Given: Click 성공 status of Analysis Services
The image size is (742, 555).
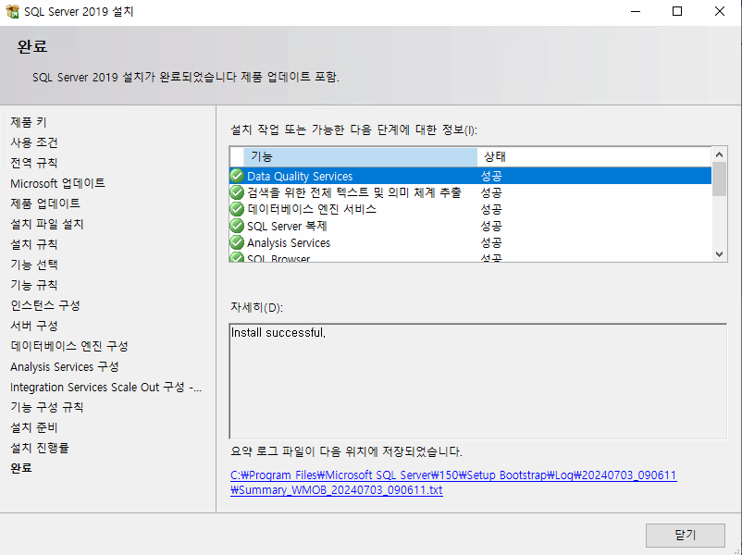Looking at the screenshot, I should pos(491,242).
